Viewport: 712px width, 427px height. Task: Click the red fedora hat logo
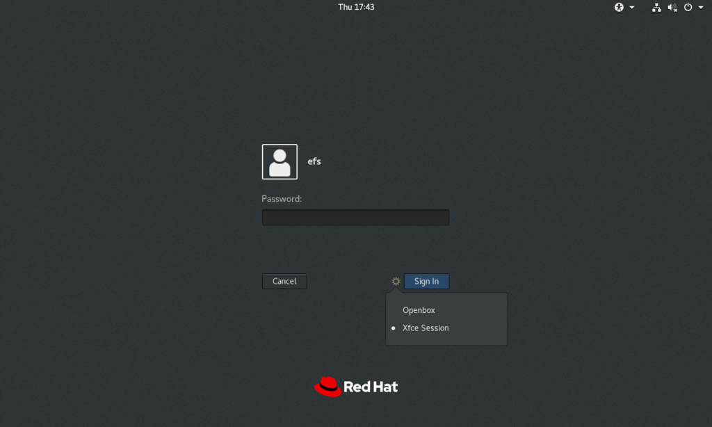point(328,387)
